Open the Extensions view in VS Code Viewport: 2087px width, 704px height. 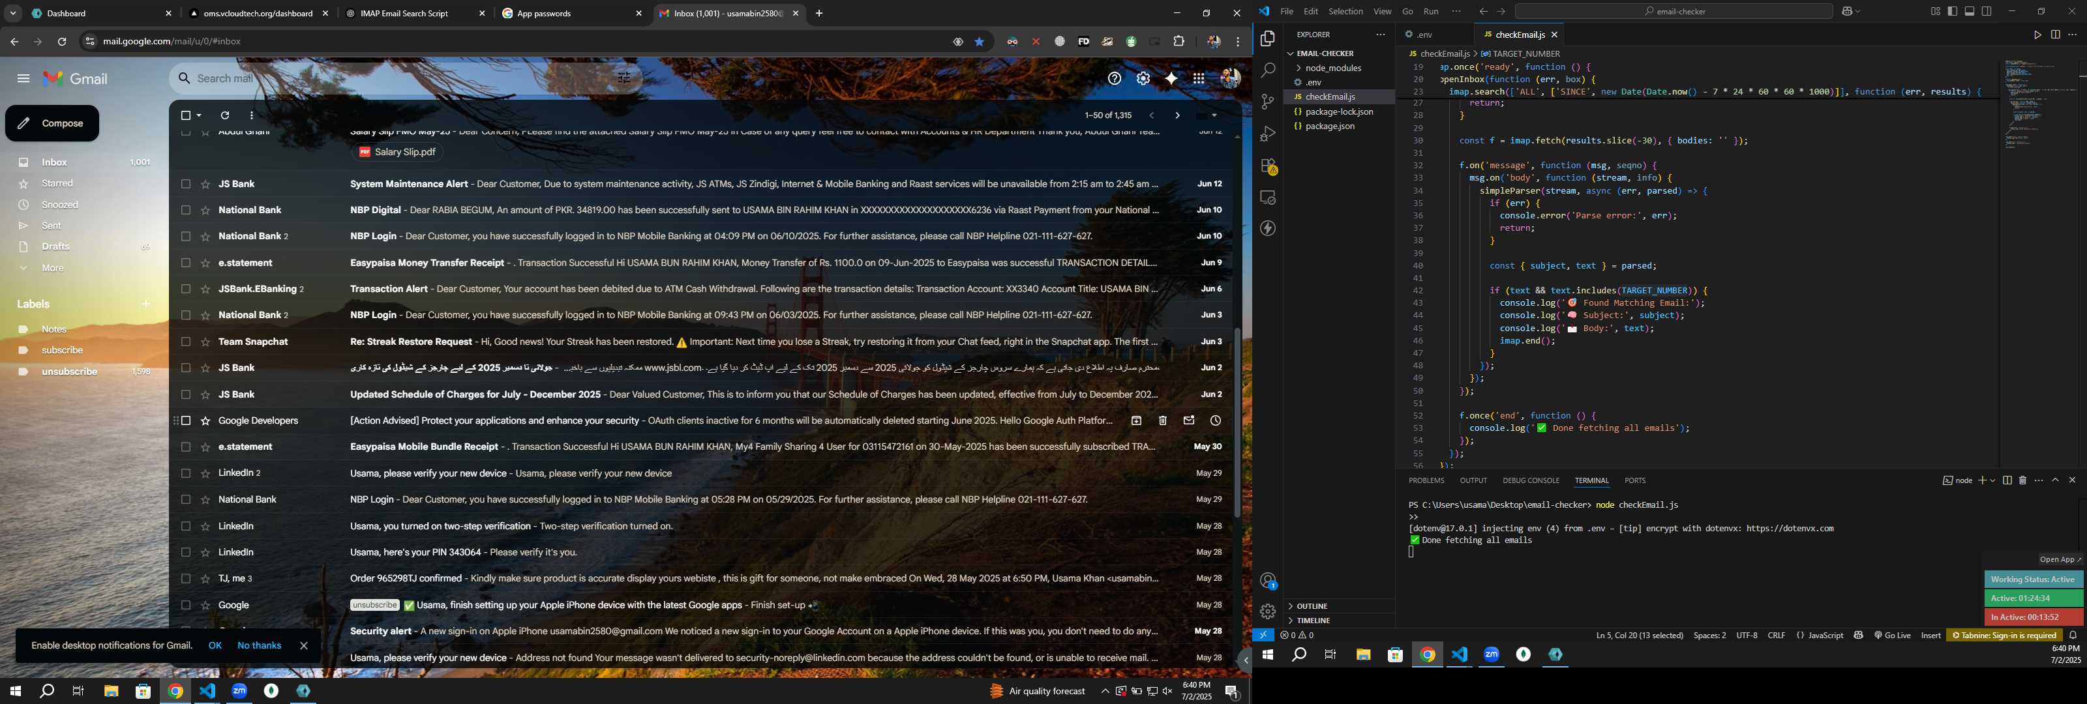click(x=1267, y=166)
